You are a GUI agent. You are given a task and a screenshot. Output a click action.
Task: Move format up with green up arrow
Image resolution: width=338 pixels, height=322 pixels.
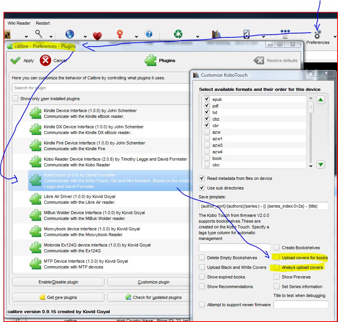320,100
